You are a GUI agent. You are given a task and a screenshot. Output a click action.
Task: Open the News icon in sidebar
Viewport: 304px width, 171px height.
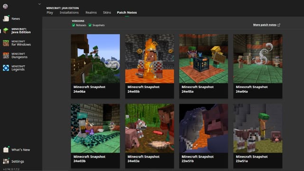tap(6, 19)
